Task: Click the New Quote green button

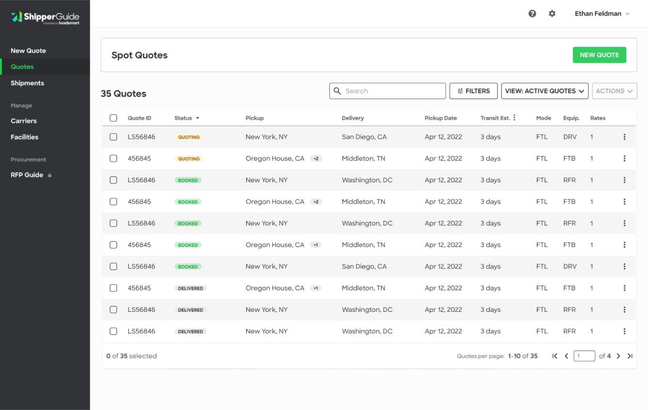Action: [x=599, y=55]
